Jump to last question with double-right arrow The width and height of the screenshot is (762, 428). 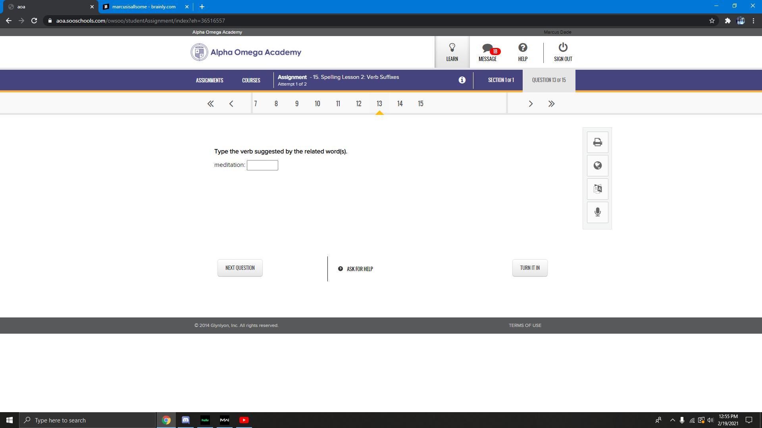[x=551, y=104]
